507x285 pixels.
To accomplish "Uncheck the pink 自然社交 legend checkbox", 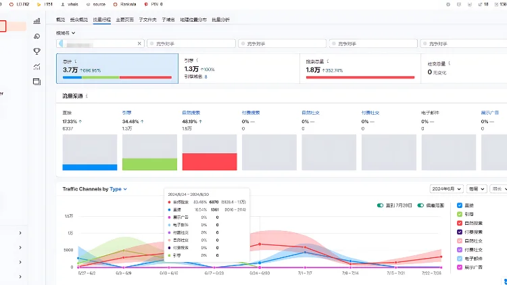I will coord(460,240).
